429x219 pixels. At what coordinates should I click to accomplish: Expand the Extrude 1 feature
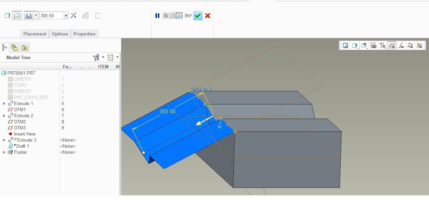(x=4, y=103)
